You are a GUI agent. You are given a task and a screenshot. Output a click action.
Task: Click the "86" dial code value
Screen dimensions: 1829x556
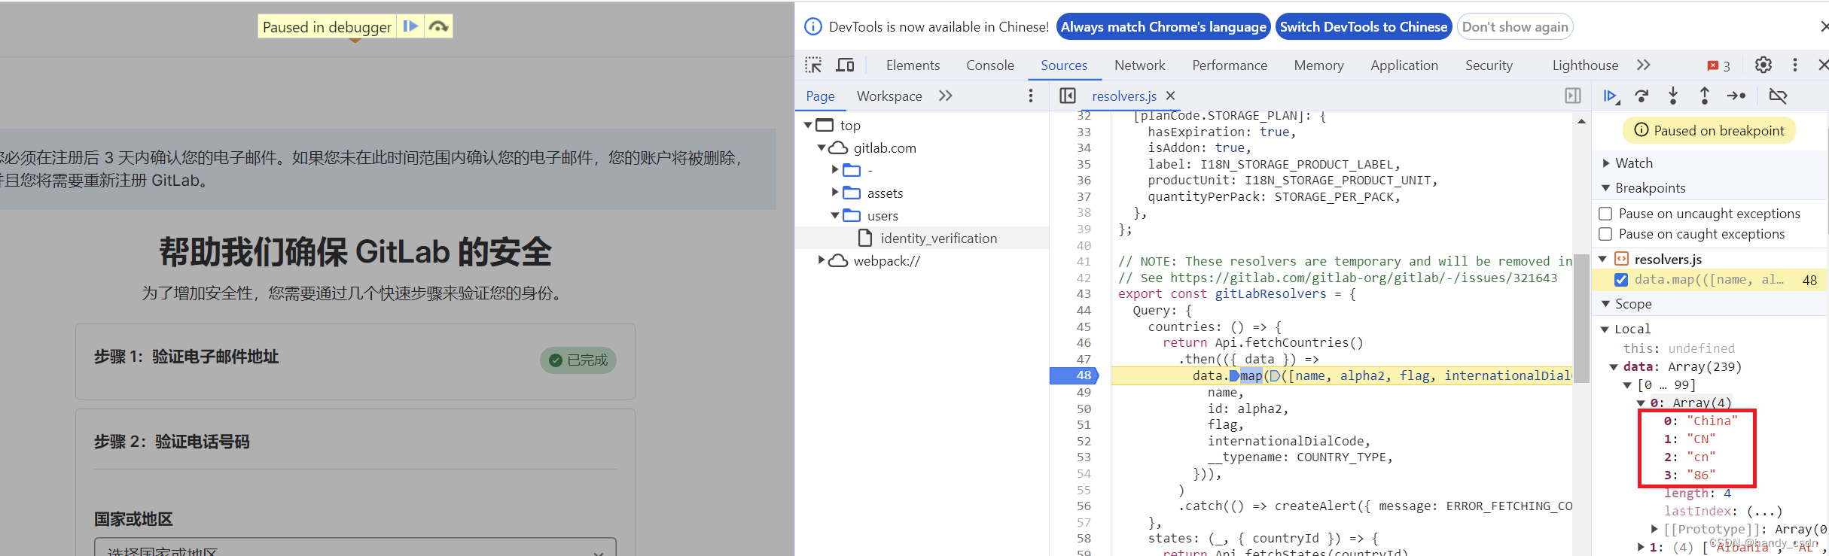1701,475
